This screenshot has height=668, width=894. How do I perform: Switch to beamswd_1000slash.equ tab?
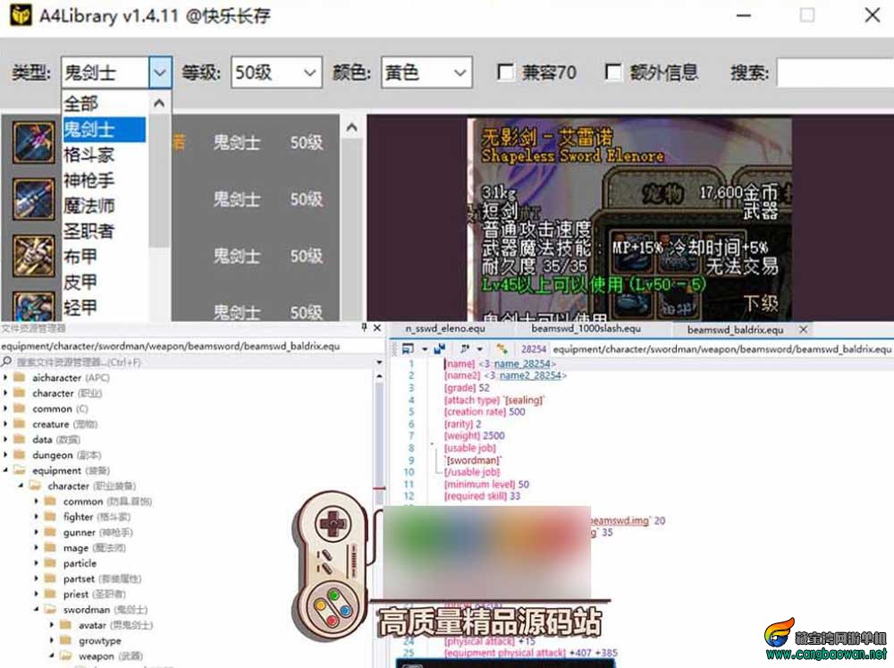coord(586,329)
